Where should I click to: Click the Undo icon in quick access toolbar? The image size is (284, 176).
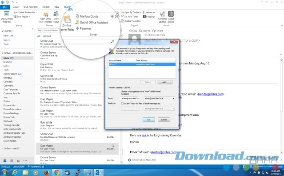tap(13, 2)
